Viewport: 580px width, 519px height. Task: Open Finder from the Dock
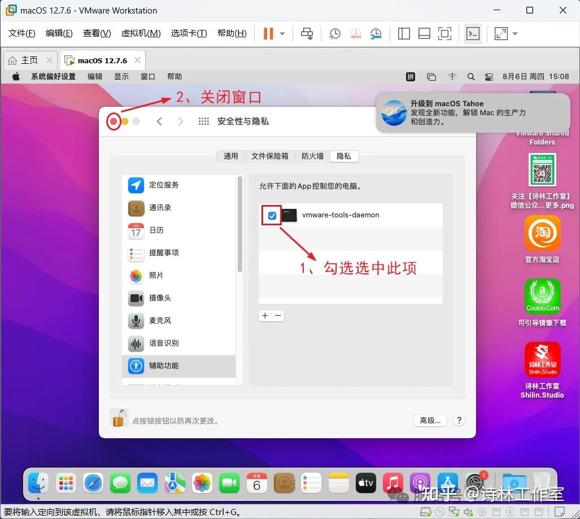click(x=38, y=483)
